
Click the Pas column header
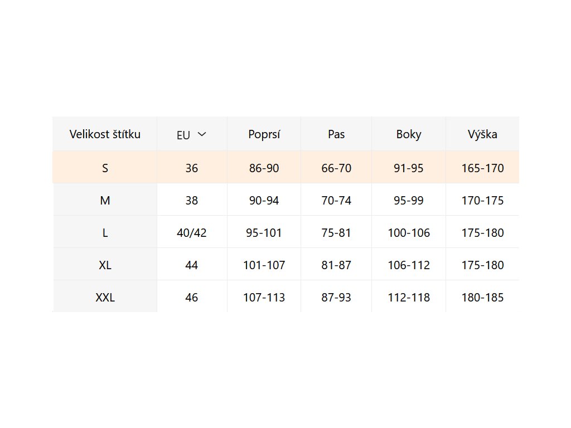pos(336,134)
